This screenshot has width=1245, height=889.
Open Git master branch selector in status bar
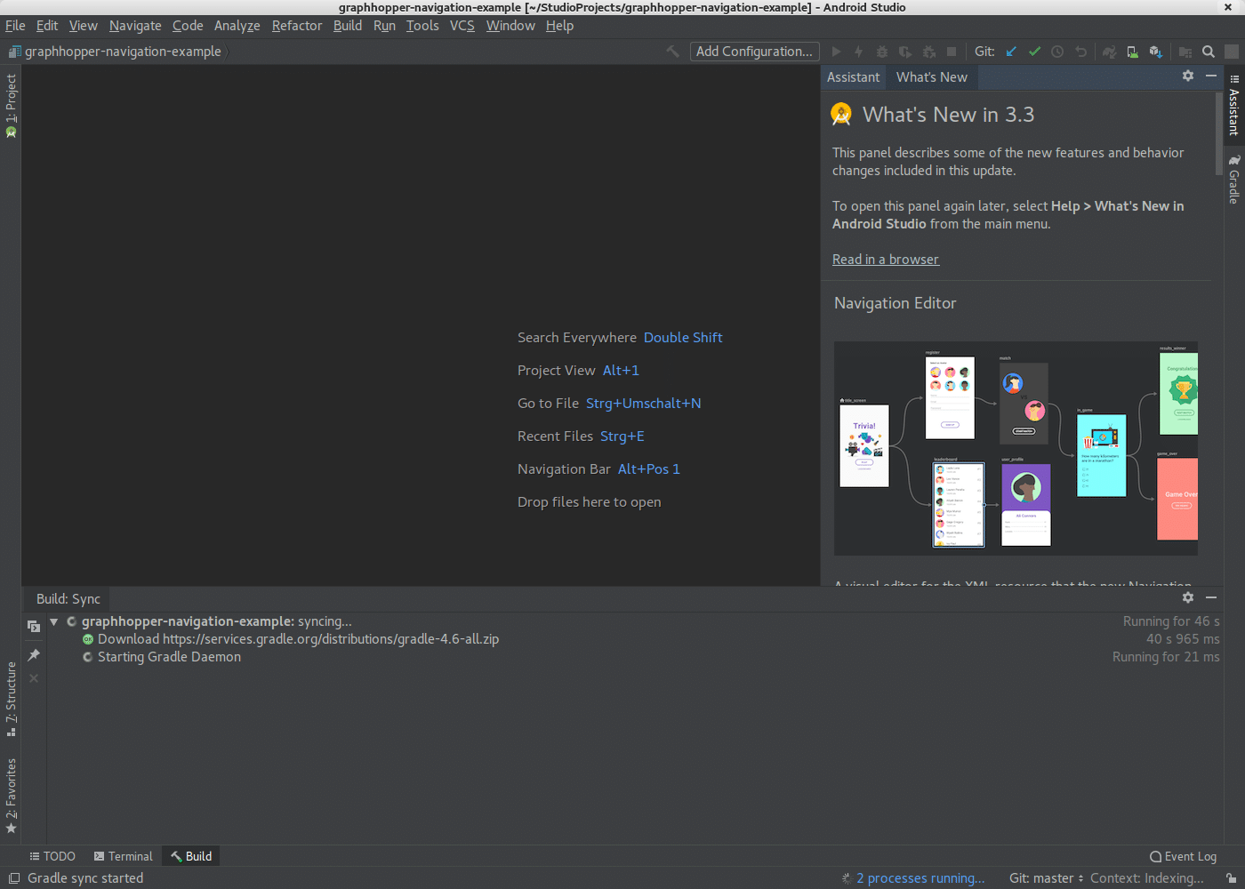(1046, 878)
